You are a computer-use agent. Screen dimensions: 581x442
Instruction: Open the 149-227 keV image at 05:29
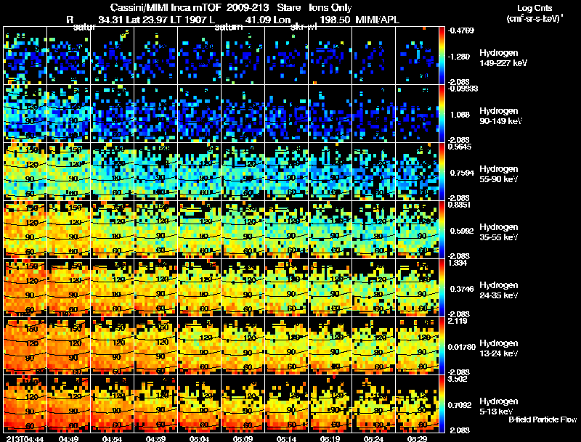(x=417, y=55)
